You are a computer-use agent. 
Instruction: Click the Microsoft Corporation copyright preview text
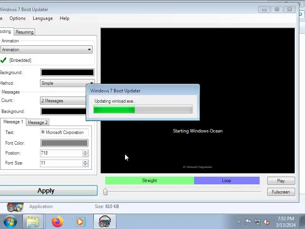click(197, 167)
